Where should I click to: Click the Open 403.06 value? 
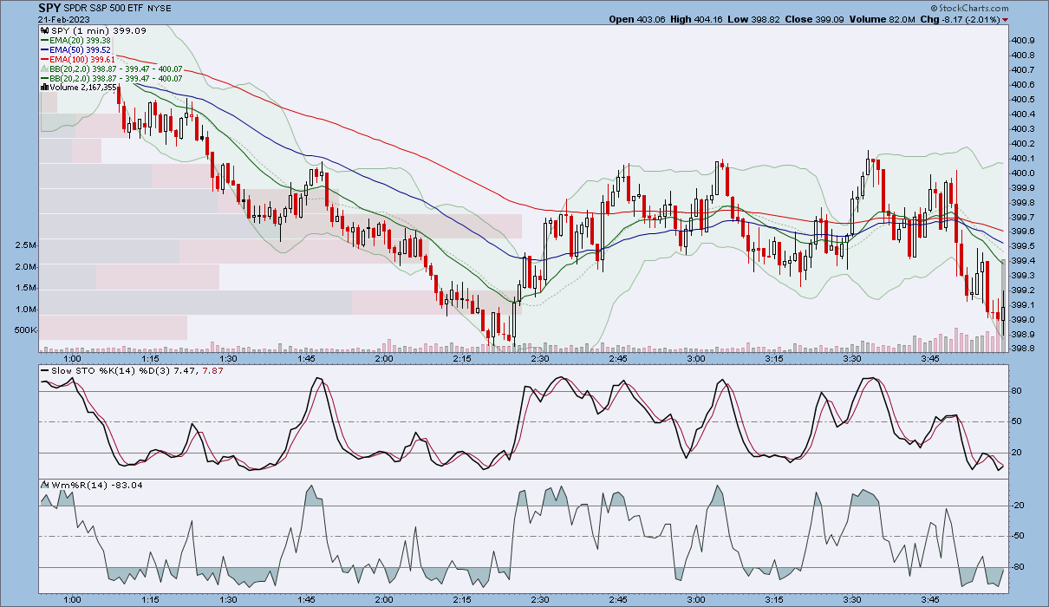click(638, 19)
